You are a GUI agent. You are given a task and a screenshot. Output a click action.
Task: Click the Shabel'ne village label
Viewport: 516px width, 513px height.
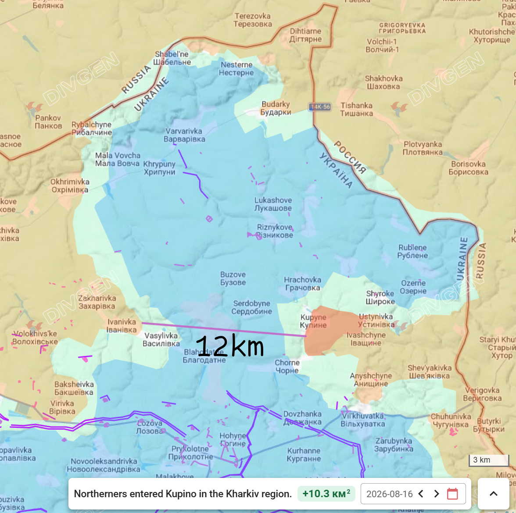click(172, 58)
